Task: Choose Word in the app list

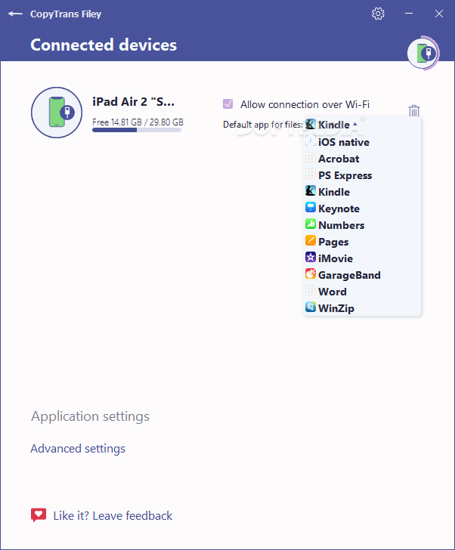Action: (x=362, y=292)
